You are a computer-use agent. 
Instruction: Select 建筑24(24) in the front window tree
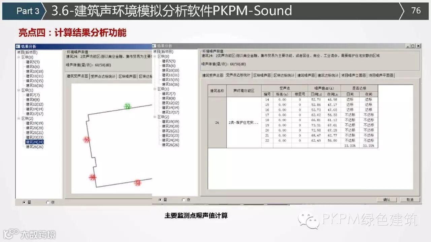point(171,140)
